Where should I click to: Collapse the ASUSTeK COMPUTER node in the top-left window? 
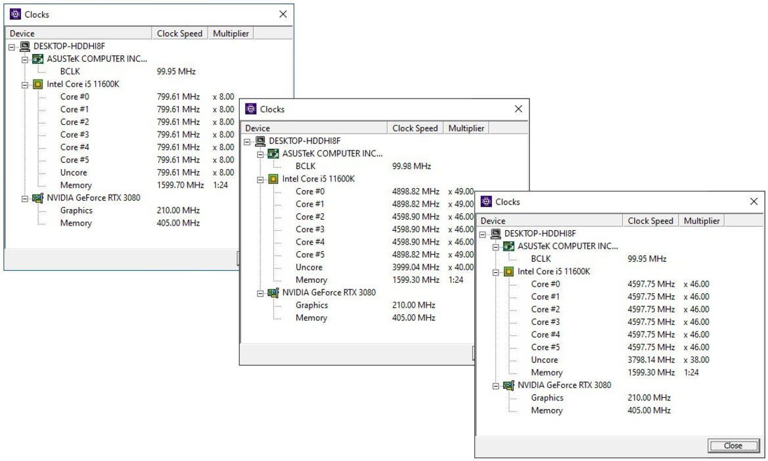[24, 60]
